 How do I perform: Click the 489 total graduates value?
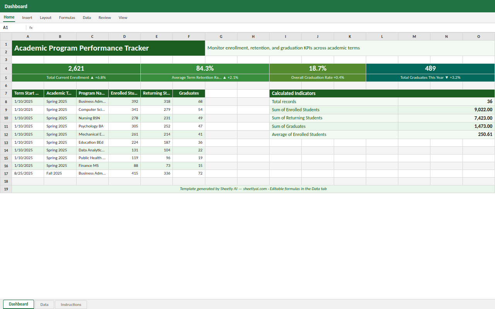(430, 68)
